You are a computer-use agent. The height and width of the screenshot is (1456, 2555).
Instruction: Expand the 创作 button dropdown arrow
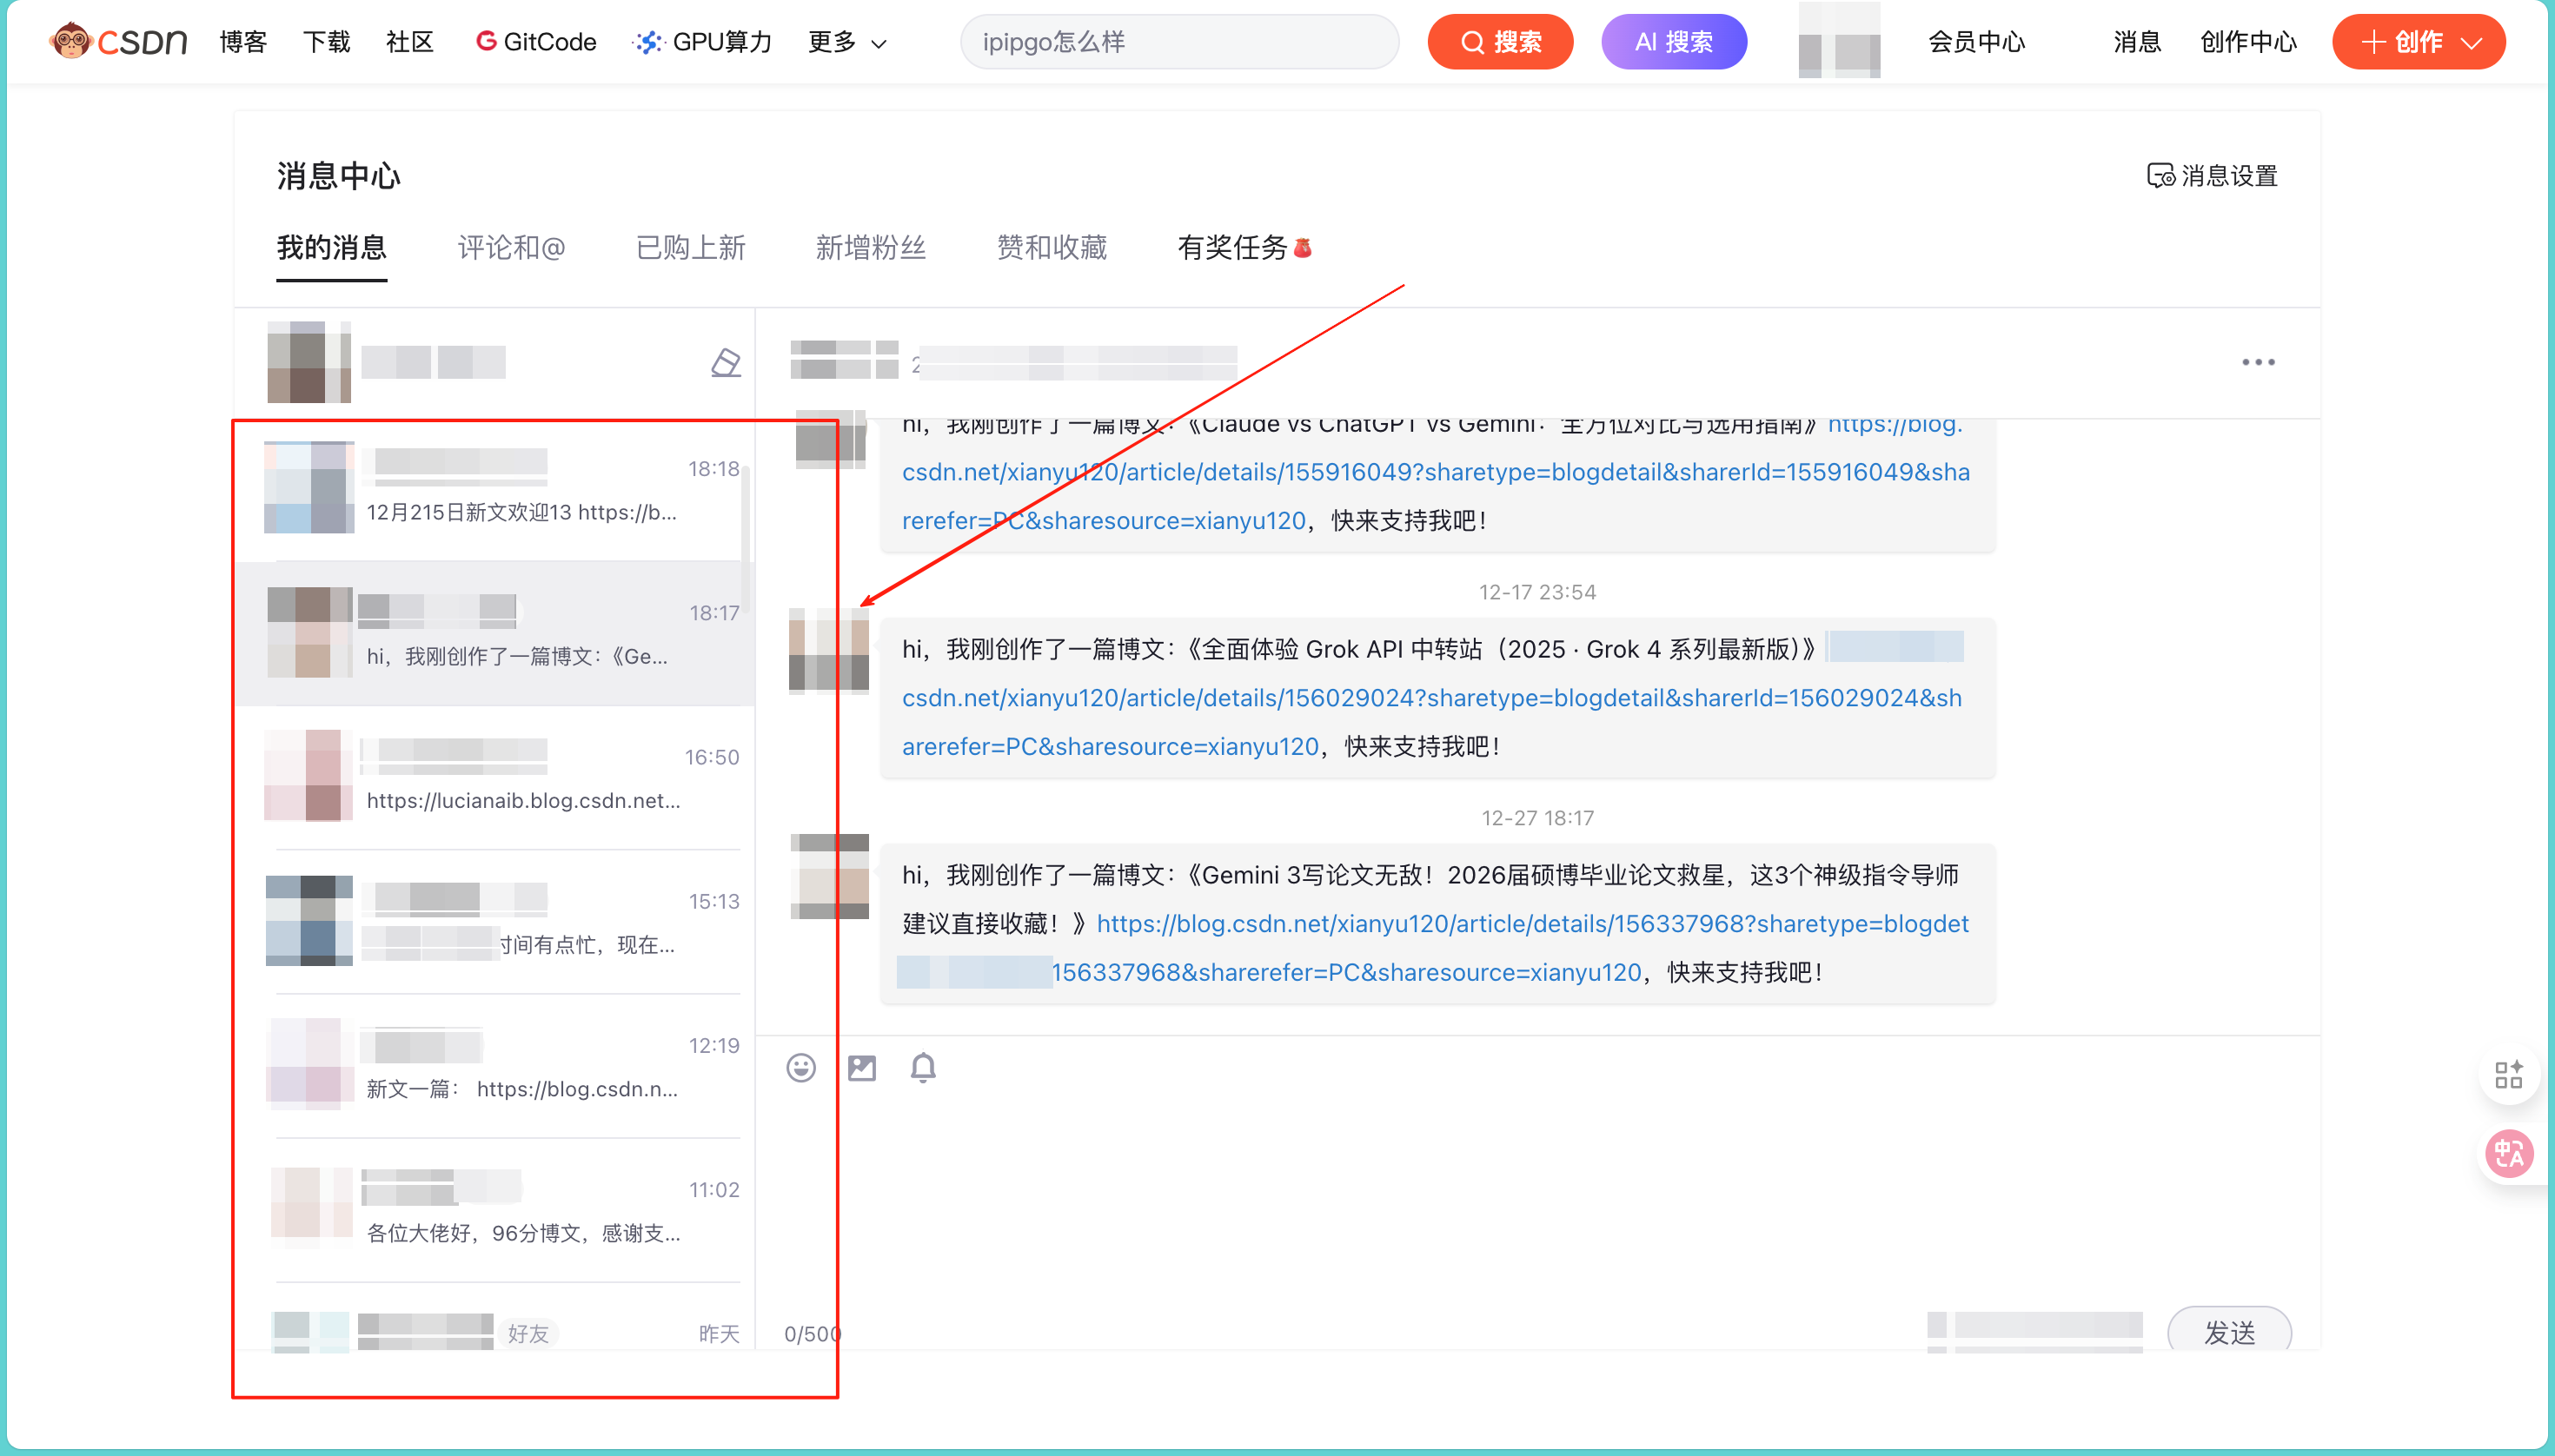coord(2472,42)
